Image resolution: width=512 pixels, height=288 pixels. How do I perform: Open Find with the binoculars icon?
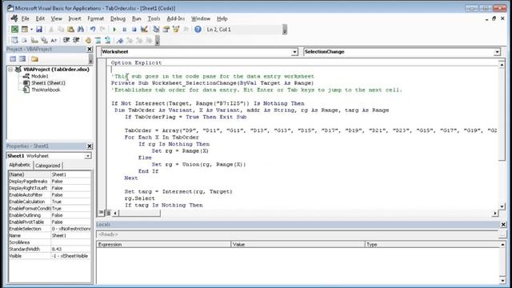80,30
